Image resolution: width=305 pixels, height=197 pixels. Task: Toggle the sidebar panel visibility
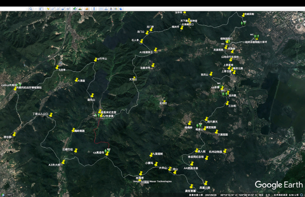click(x=40, y=9)
